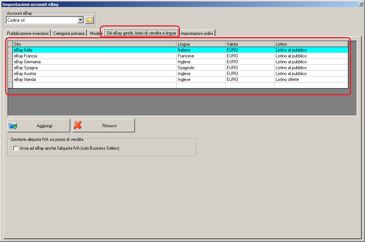The height and width of the screenshot is (242, 365).
Task: Click the Aggiungi button label
Action: click(44, 126)
